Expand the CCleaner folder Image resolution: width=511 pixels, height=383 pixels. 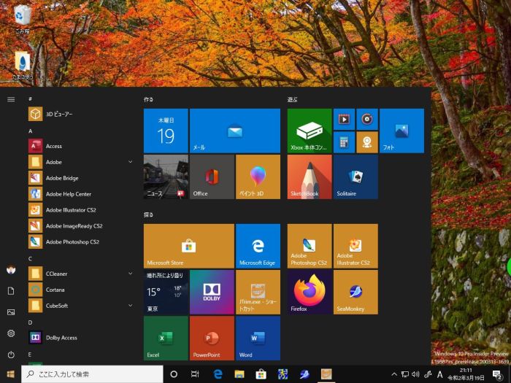(80, 274)
